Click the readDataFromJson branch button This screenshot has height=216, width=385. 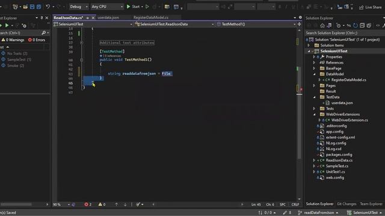click(x=318, y=212)
